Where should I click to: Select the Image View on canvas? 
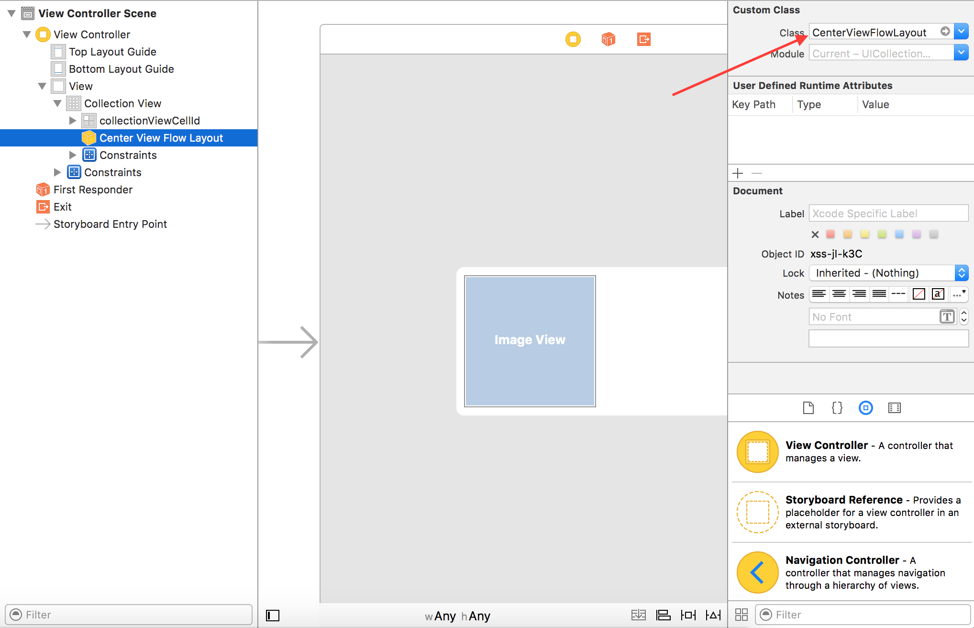point(530,341)
